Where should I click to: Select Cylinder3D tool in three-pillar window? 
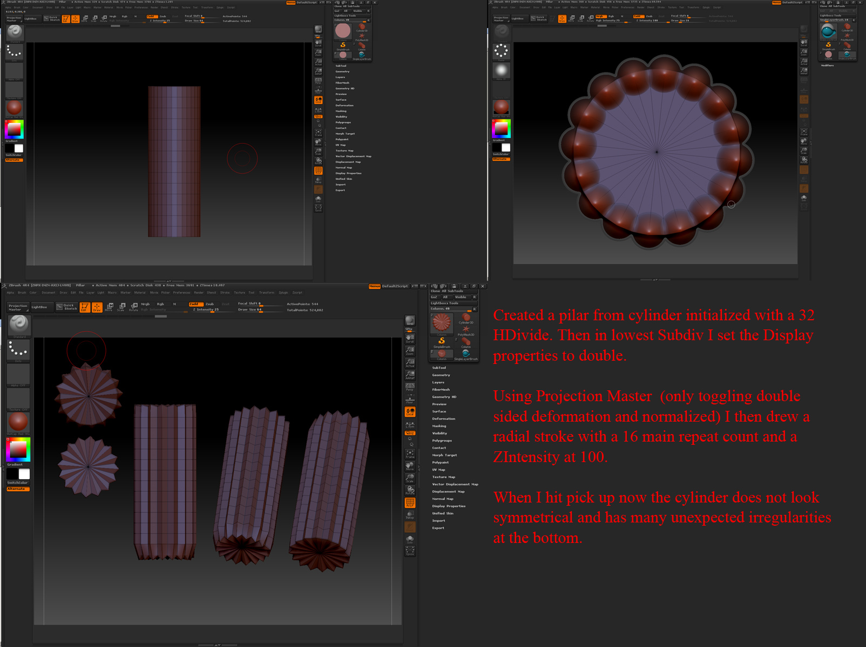466,319
